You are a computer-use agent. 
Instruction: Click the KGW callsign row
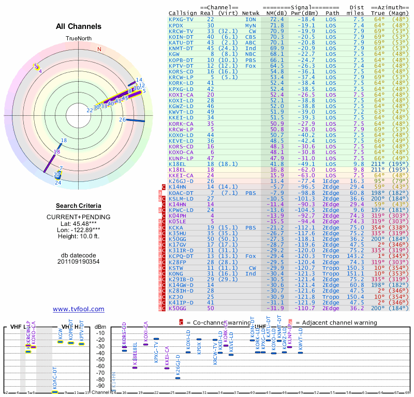pos(174,53)
